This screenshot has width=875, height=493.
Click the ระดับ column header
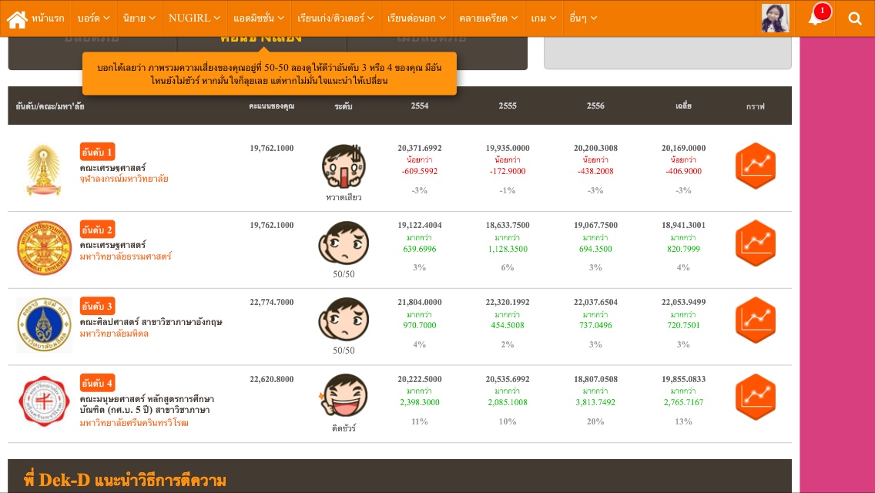(344, 106)
